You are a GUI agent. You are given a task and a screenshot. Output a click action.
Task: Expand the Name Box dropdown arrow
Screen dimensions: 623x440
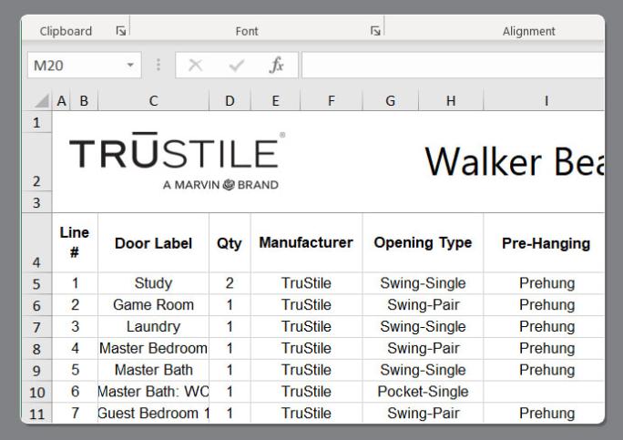[x=130, y=65]
